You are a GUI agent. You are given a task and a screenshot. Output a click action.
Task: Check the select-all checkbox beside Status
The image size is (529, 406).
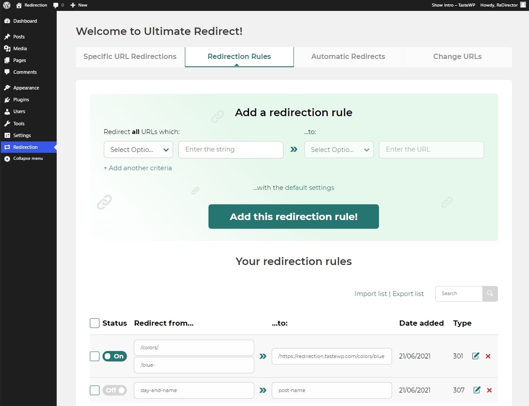pos(95,323)
